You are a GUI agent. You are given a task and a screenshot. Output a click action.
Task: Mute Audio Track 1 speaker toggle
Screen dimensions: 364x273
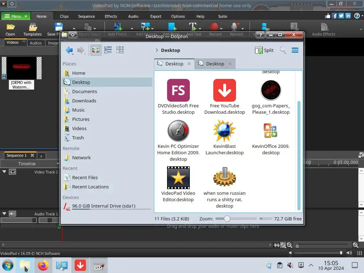click(12, 214)
